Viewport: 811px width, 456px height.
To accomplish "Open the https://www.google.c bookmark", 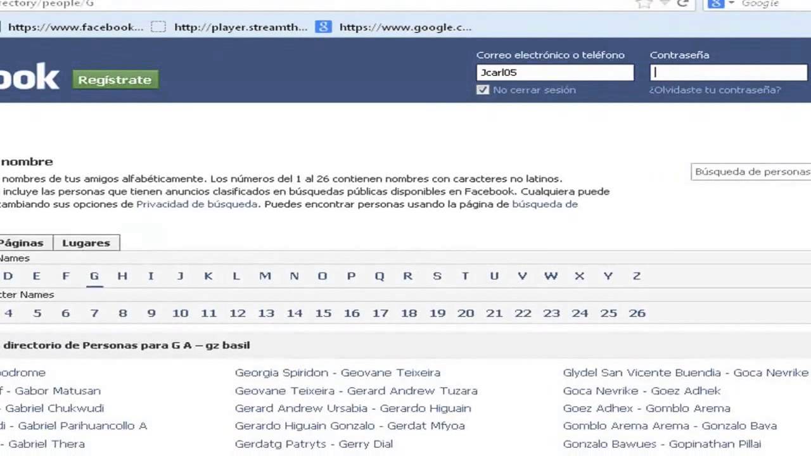I will click(393, 27).
